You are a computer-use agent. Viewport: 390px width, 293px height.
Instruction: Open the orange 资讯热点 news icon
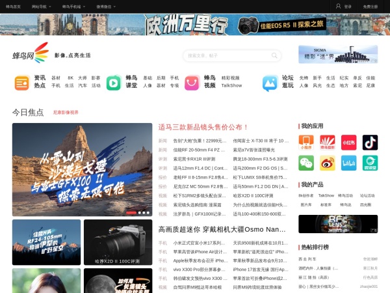pos(22,83)
